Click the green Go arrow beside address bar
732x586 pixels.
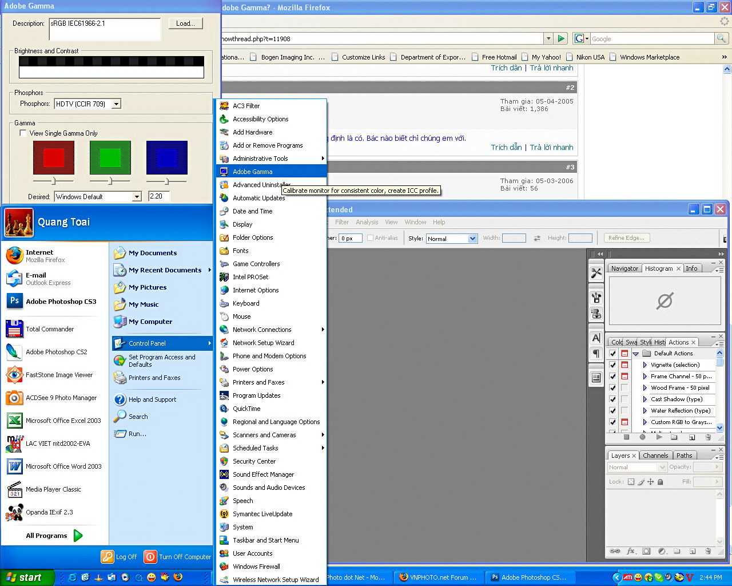[x=561, y=38]
